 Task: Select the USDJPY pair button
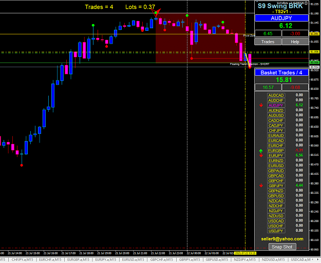click(x=276, y=231)
